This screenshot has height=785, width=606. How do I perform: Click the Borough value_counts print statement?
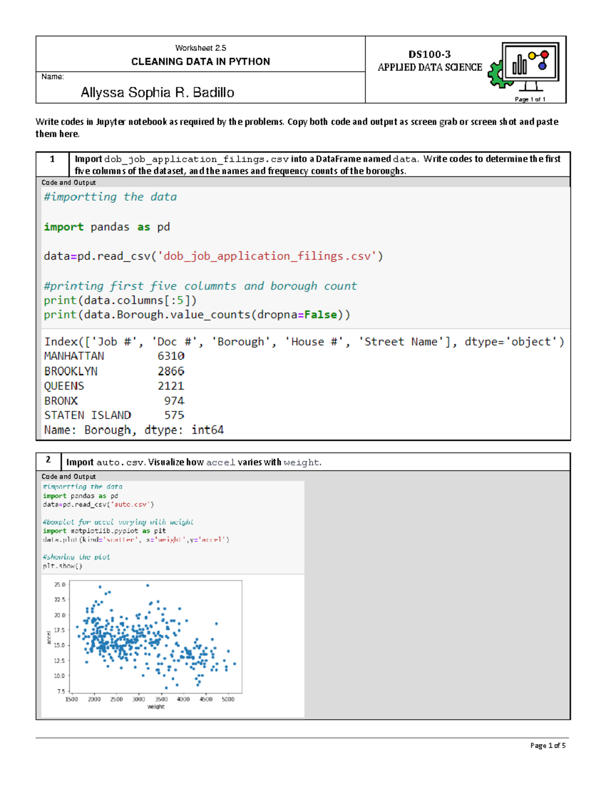pyautogui.click(x=196, y=315)
